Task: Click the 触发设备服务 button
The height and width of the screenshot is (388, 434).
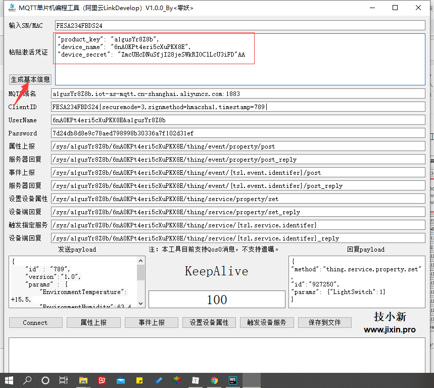Action: tap(267, 323)
